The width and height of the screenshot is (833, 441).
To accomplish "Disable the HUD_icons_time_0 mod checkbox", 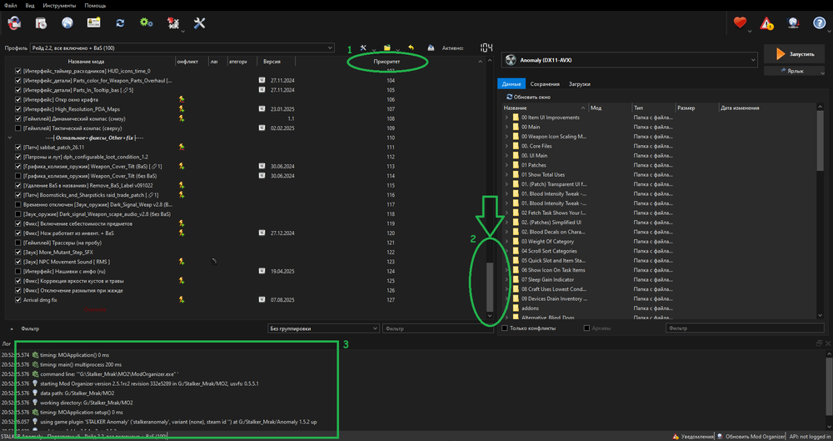I will coord(18,71).
